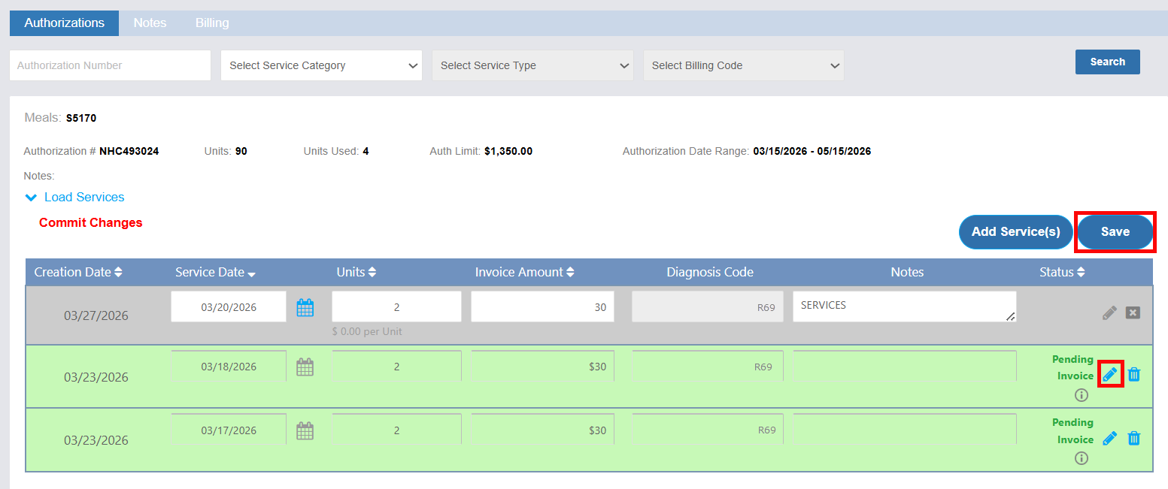
Task: Open the Select Service Category dropdown
Action: (321, 65)
